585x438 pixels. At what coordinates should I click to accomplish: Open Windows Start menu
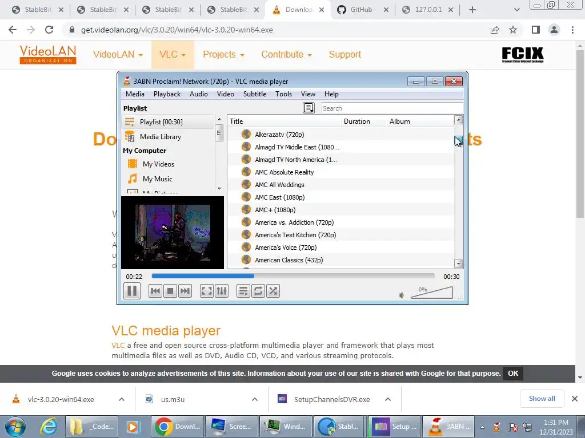pos(15,427)
